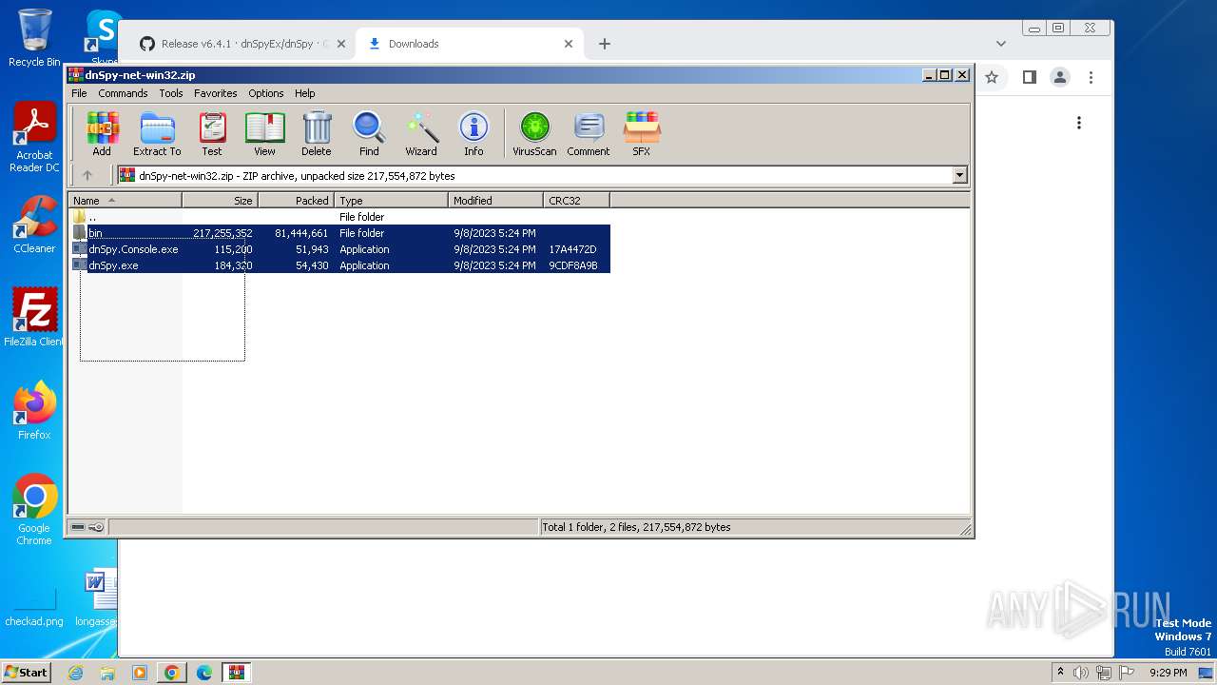Click the Delete toolbar icon
The image size is (1217, 685).
coord(317,134)
